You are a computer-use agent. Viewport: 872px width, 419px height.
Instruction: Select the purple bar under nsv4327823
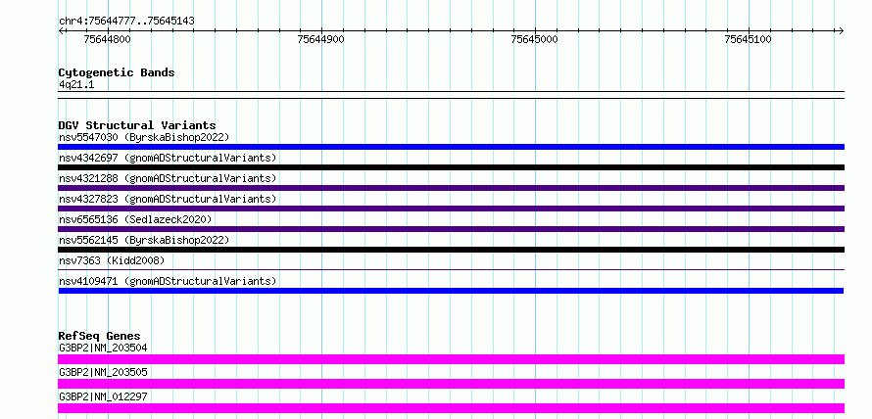point(451,209)
